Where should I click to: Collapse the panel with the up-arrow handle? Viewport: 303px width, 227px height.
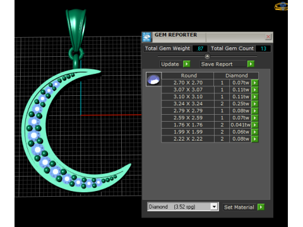[207, 56]
